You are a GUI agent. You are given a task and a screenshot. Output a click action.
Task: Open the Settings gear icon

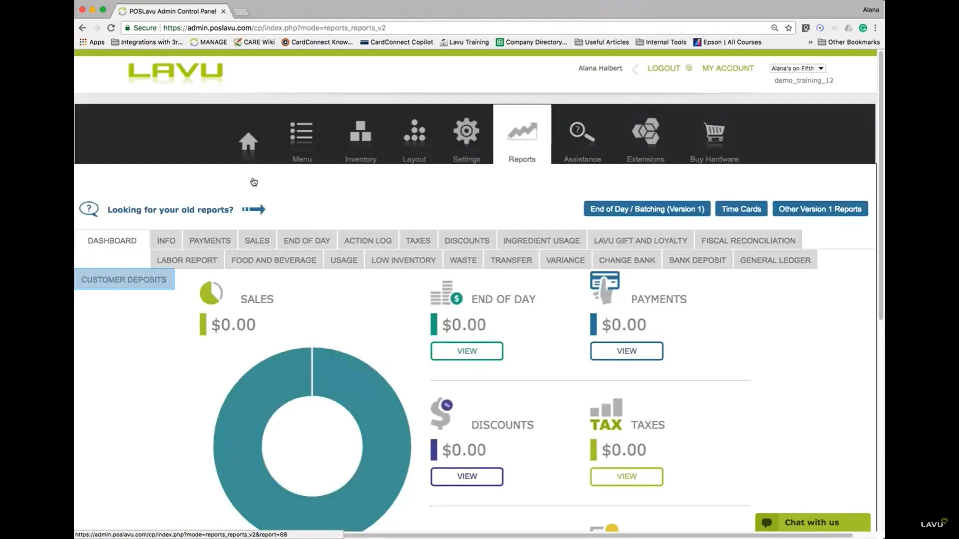466,131
